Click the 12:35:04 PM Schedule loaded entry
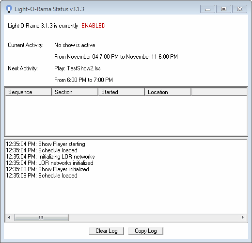 42,150
